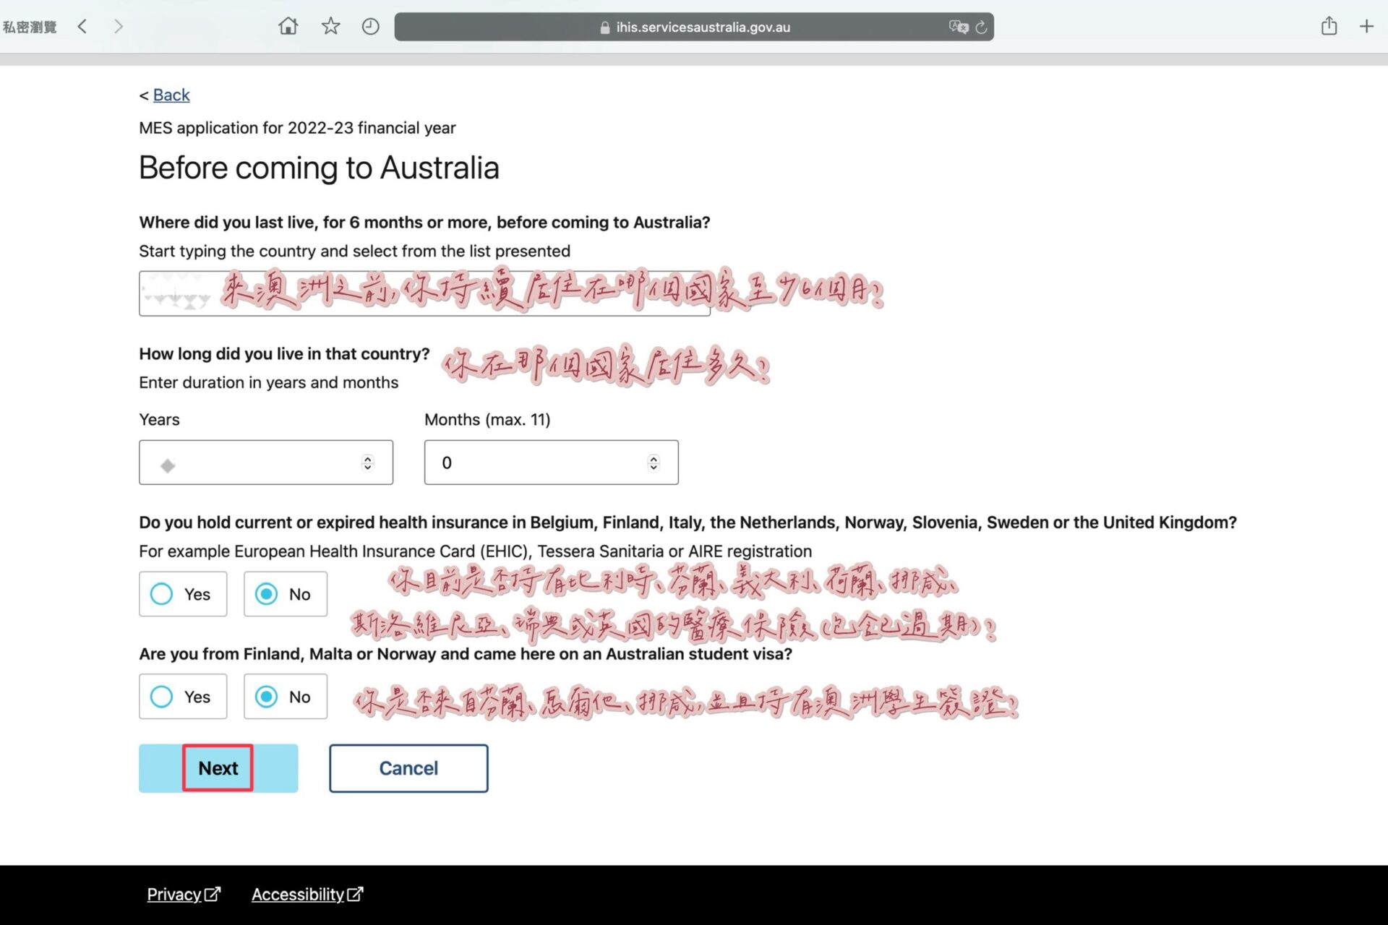
Task: Open the Accessibility footer link
Action: 298,894
